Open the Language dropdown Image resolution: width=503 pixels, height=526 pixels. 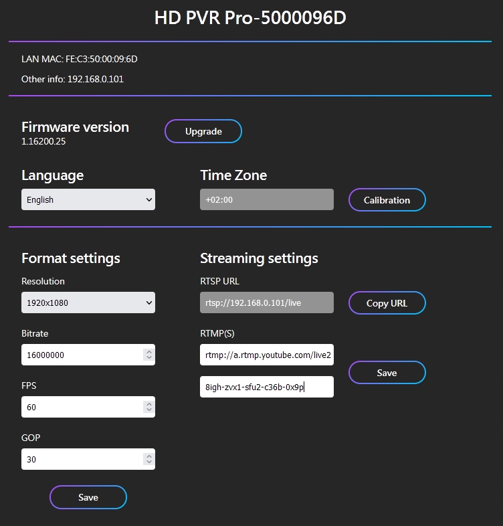point(88,200)
